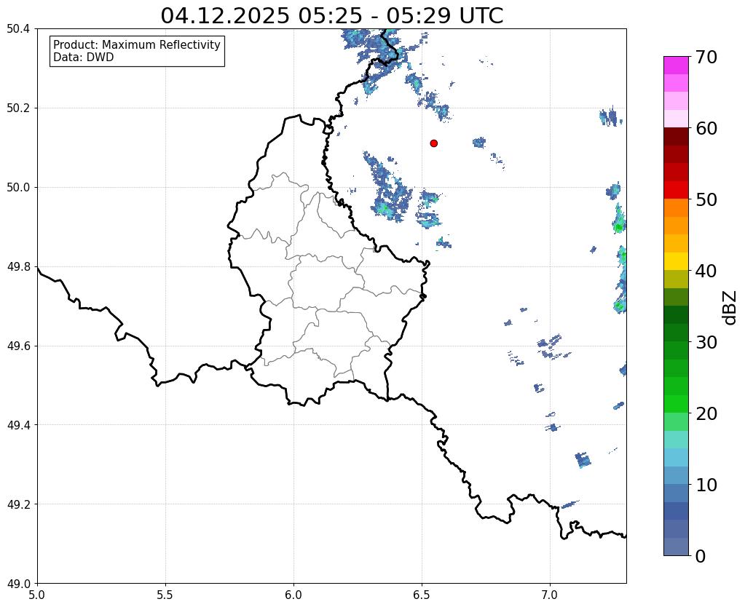Screen dimensions: 745x607
Task: Click the latitude axis label 50.0
Action: (x=18, y=188)
